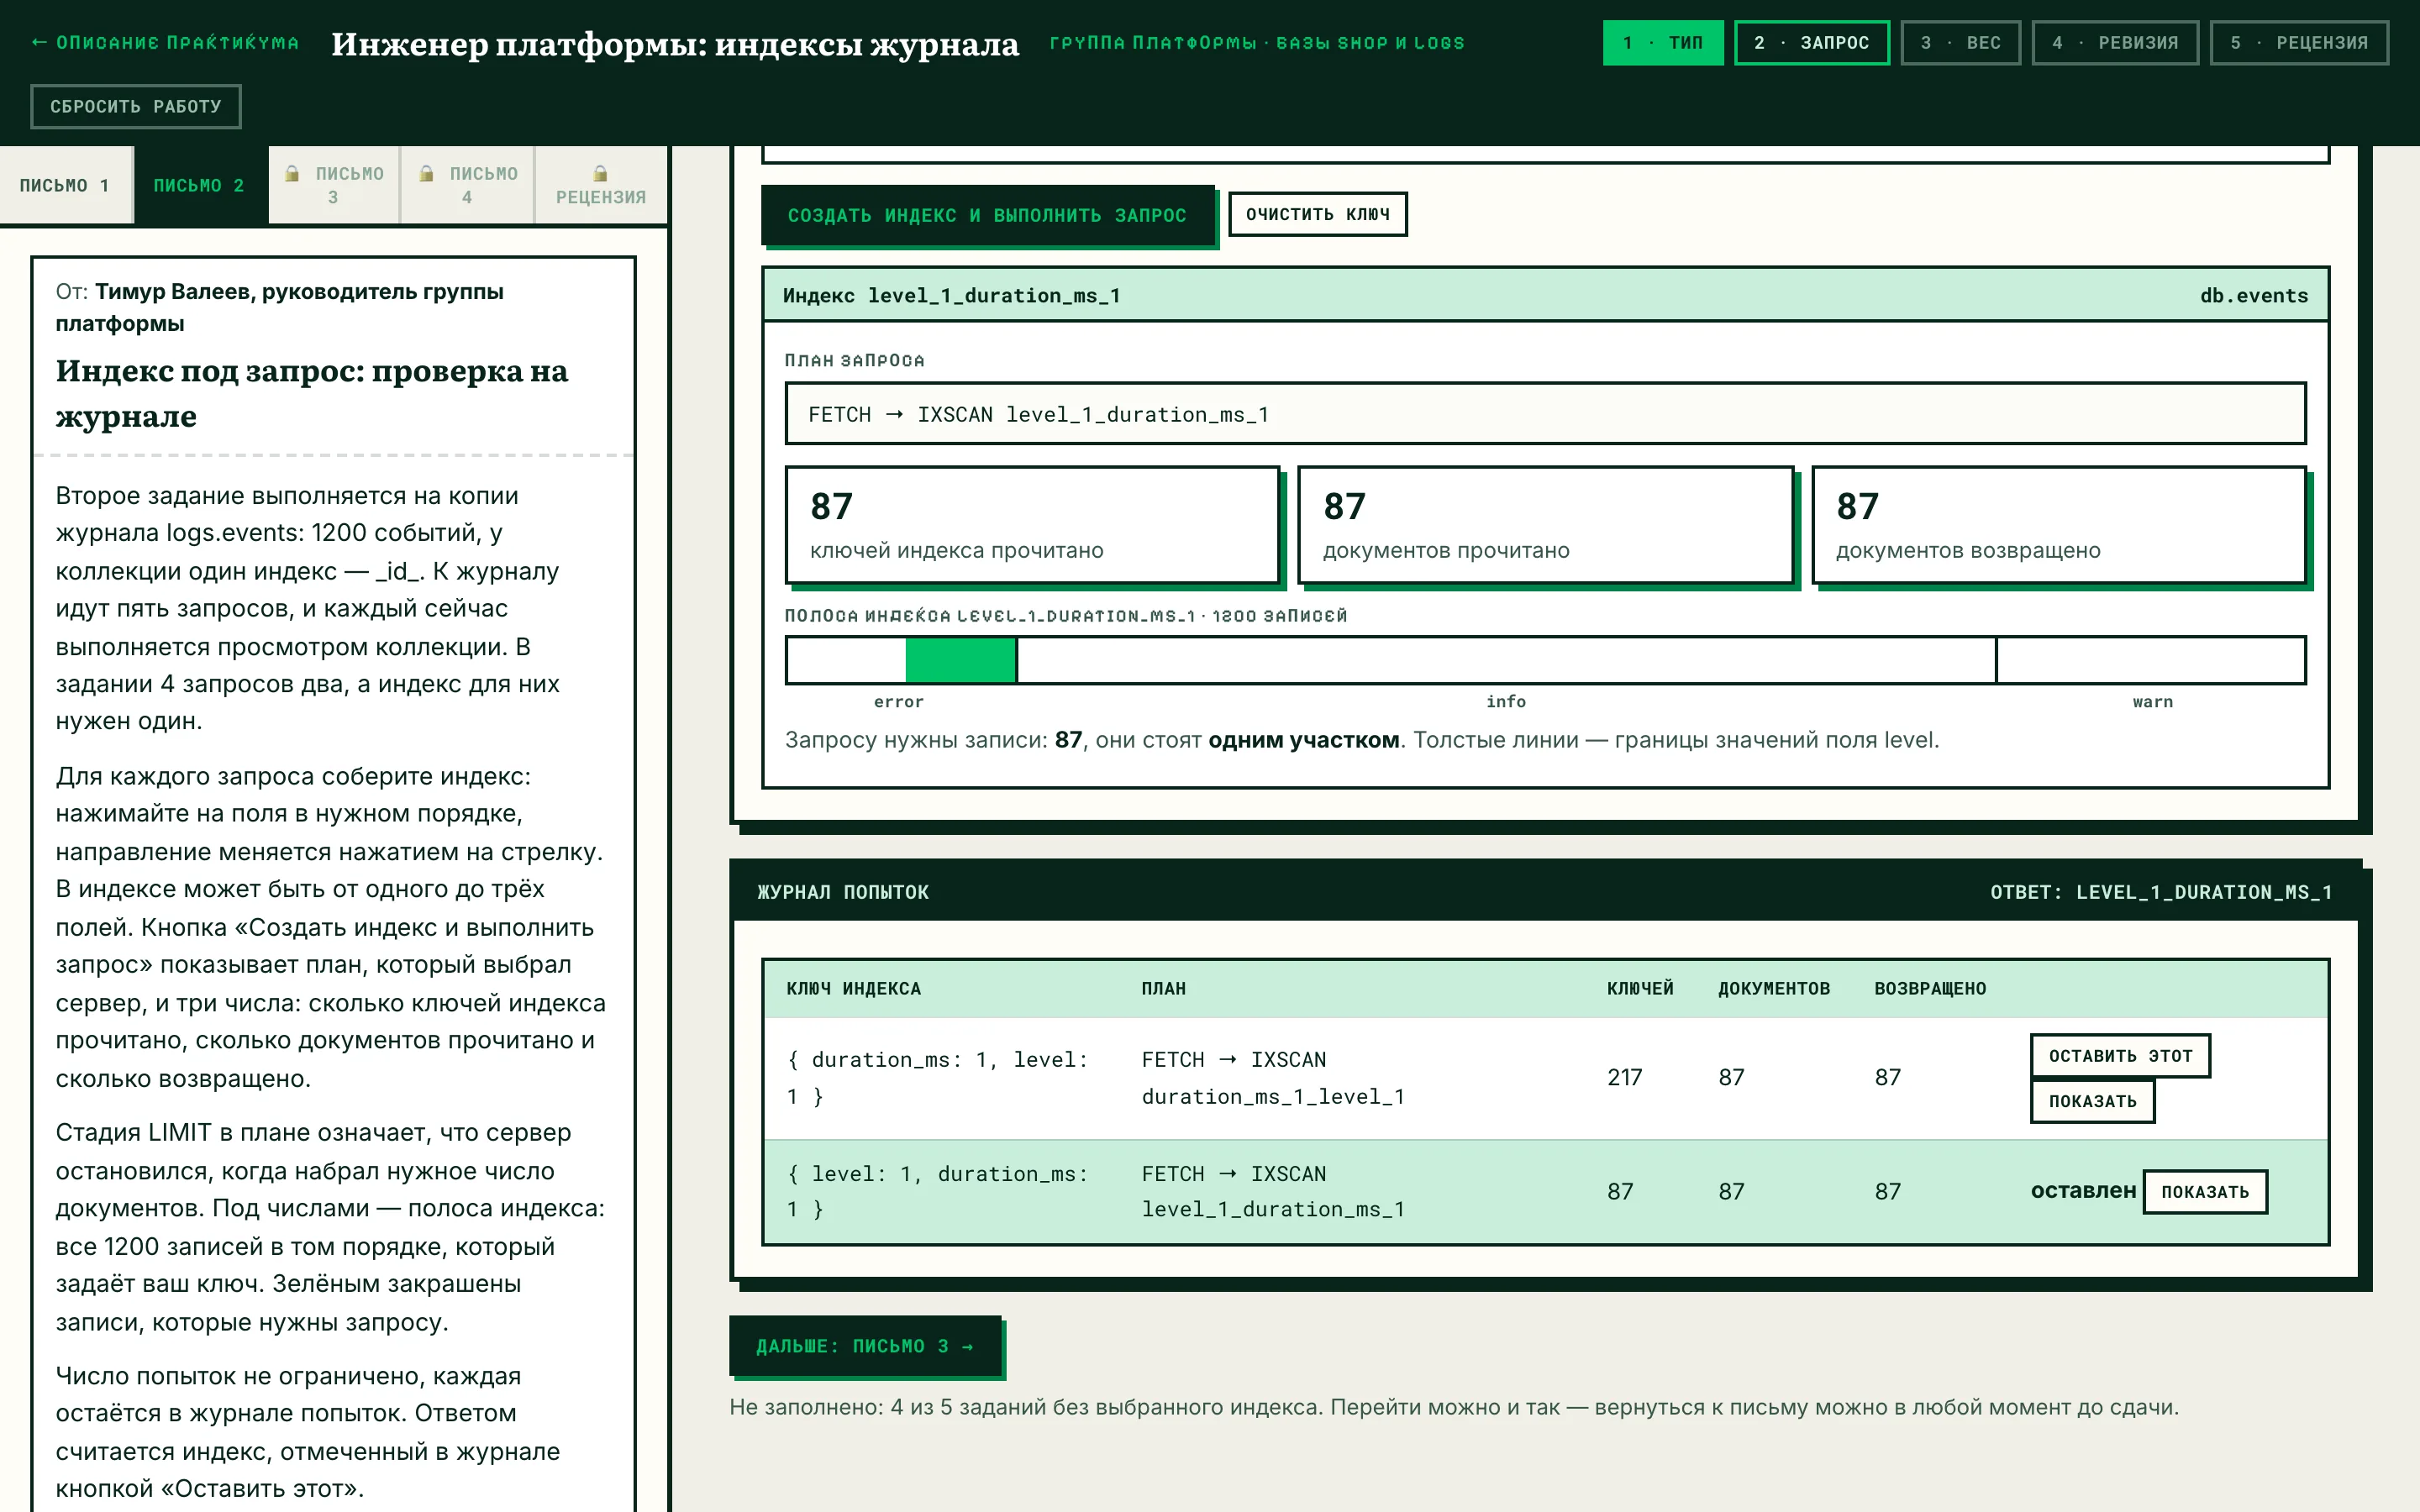The height and width of the screenshot is (1512, 2420).
Task: Click the letter title Индекс под запрос
Action: [x=312, y=393]
